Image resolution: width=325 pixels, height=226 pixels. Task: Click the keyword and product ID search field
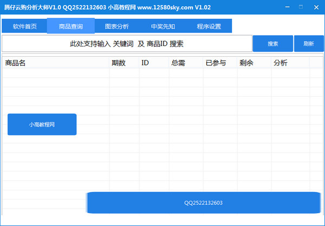pos(127,44)
